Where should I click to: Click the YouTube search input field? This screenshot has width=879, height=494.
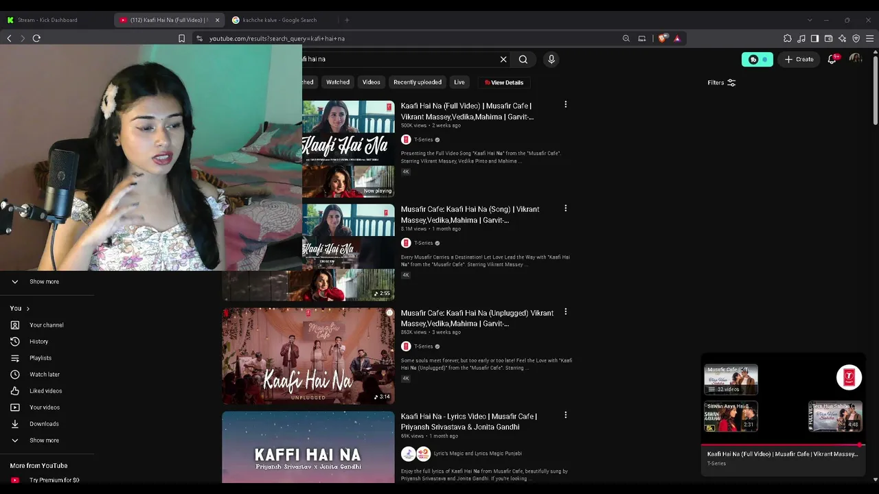pos(401,59)
